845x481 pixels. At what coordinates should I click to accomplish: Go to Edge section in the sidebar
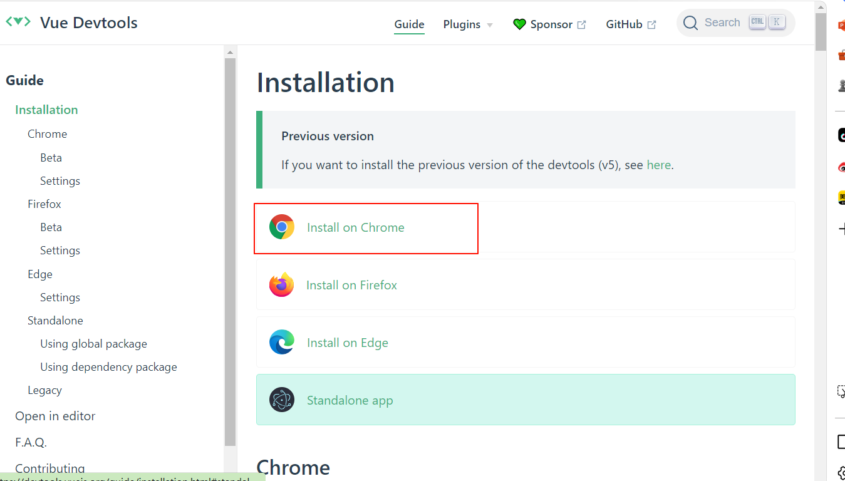click(40, 274)
